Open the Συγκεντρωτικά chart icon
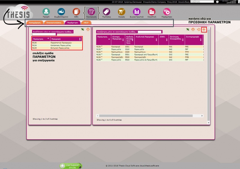 tap(136, 12)
